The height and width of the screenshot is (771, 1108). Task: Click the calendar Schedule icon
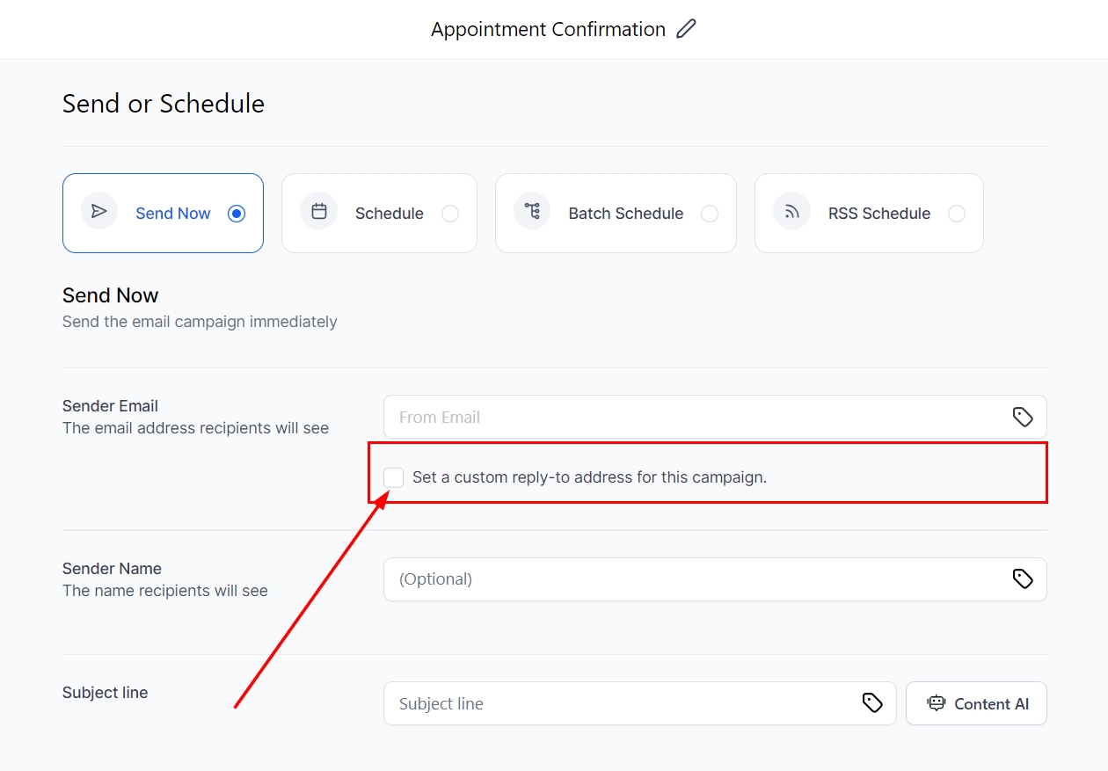(x=319, y=212)
